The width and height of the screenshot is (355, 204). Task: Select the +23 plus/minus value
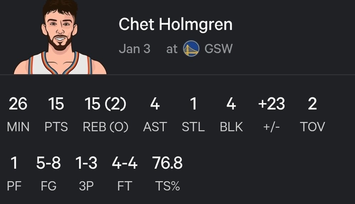coord(271,104)
